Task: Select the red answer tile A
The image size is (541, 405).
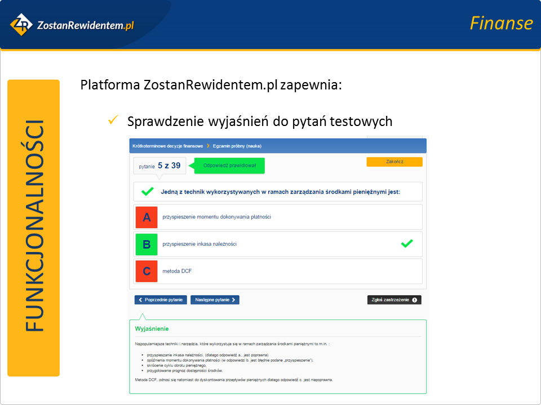Action: coord(147,217)
